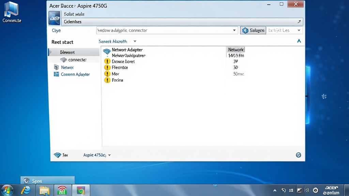Click the Sologcn button
Image resolution: width=349 pixels, height=196 pixels.
(253, 30)
